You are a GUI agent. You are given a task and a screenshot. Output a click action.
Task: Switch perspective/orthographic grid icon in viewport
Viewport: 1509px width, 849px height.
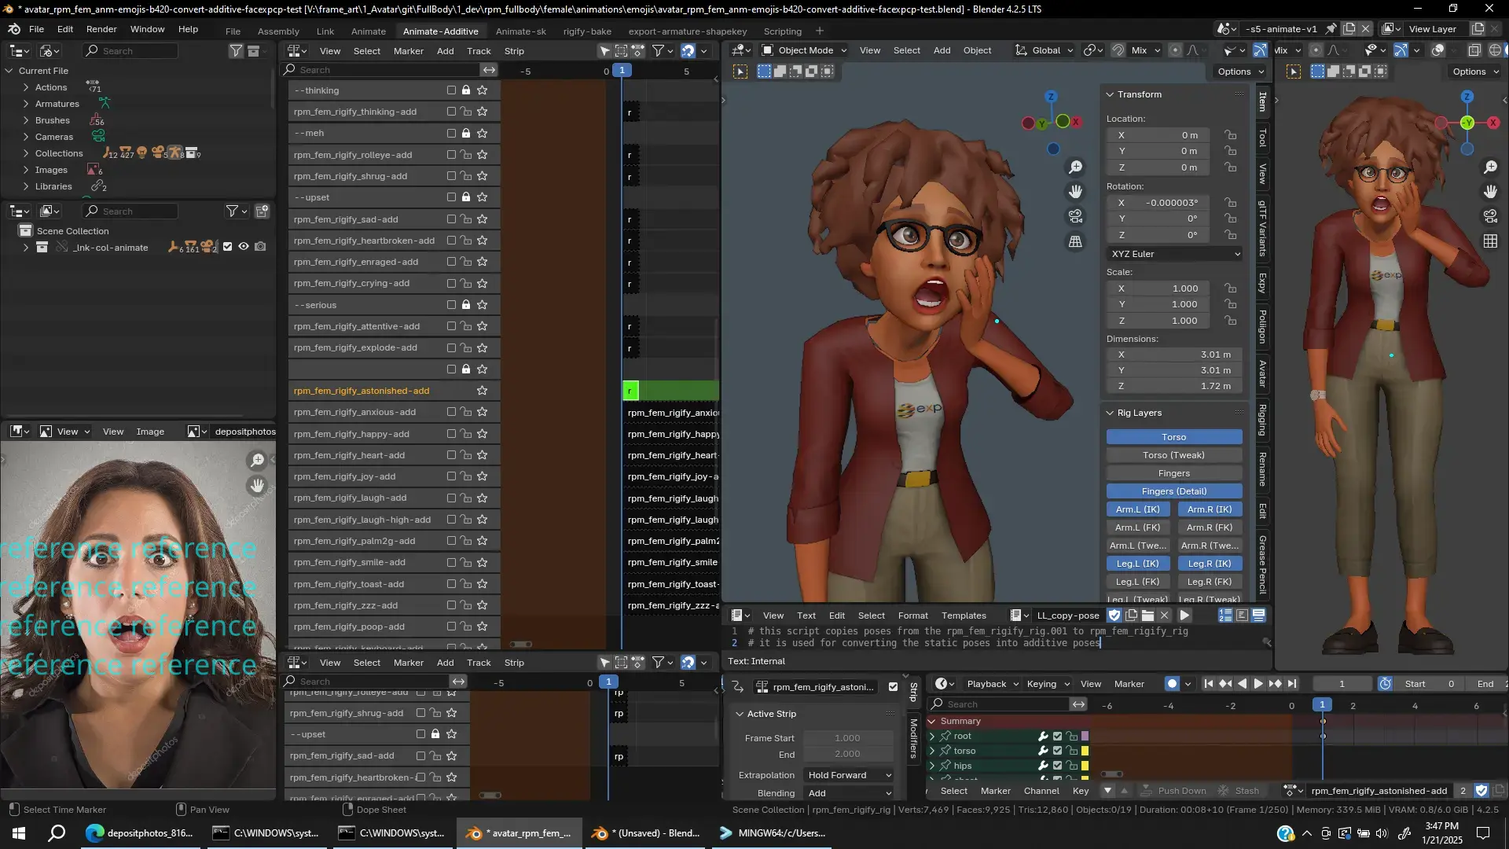coord(1075,242)
